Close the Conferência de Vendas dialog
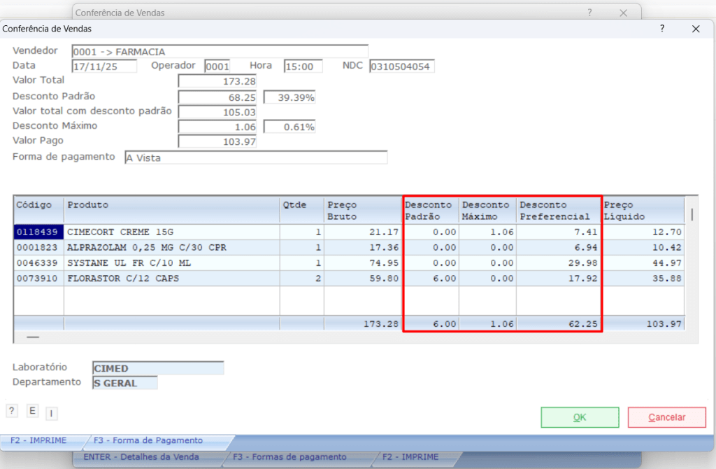 coord(696,29)
